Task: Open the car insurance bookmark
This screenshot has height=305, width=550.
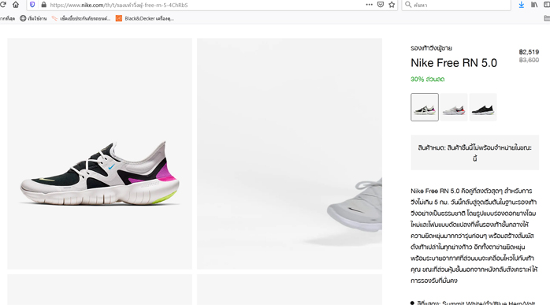Action: coord(80,18)
